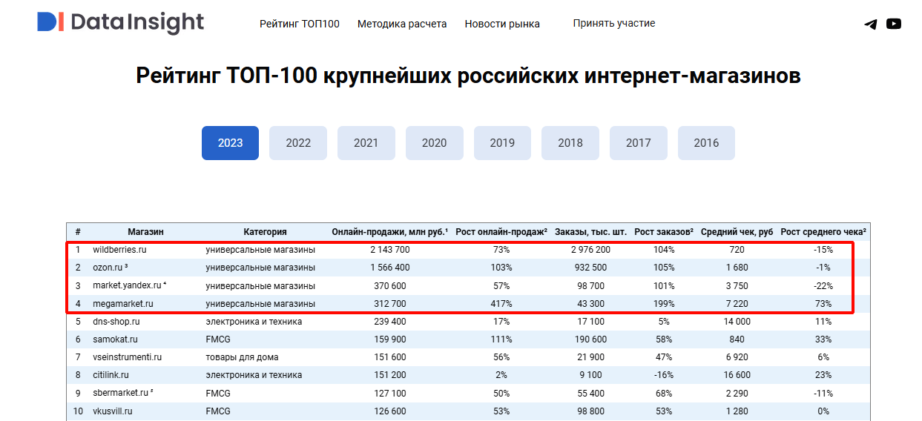The width and height of the screenshot is (922, 421).
Task: Open the Новости рынка menu item
Action: pos(502,24)
